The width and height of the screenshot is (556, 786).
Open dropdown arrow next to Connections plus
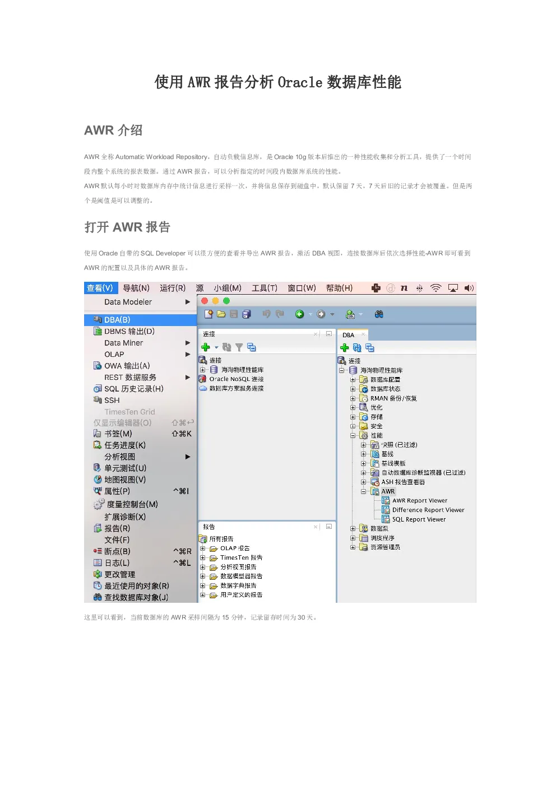(216, 348)
